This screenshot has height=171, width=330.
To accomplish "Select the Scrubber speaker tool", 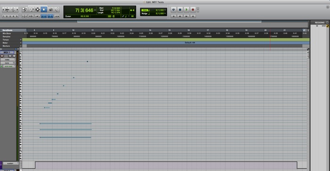I will tap(51, 9).
